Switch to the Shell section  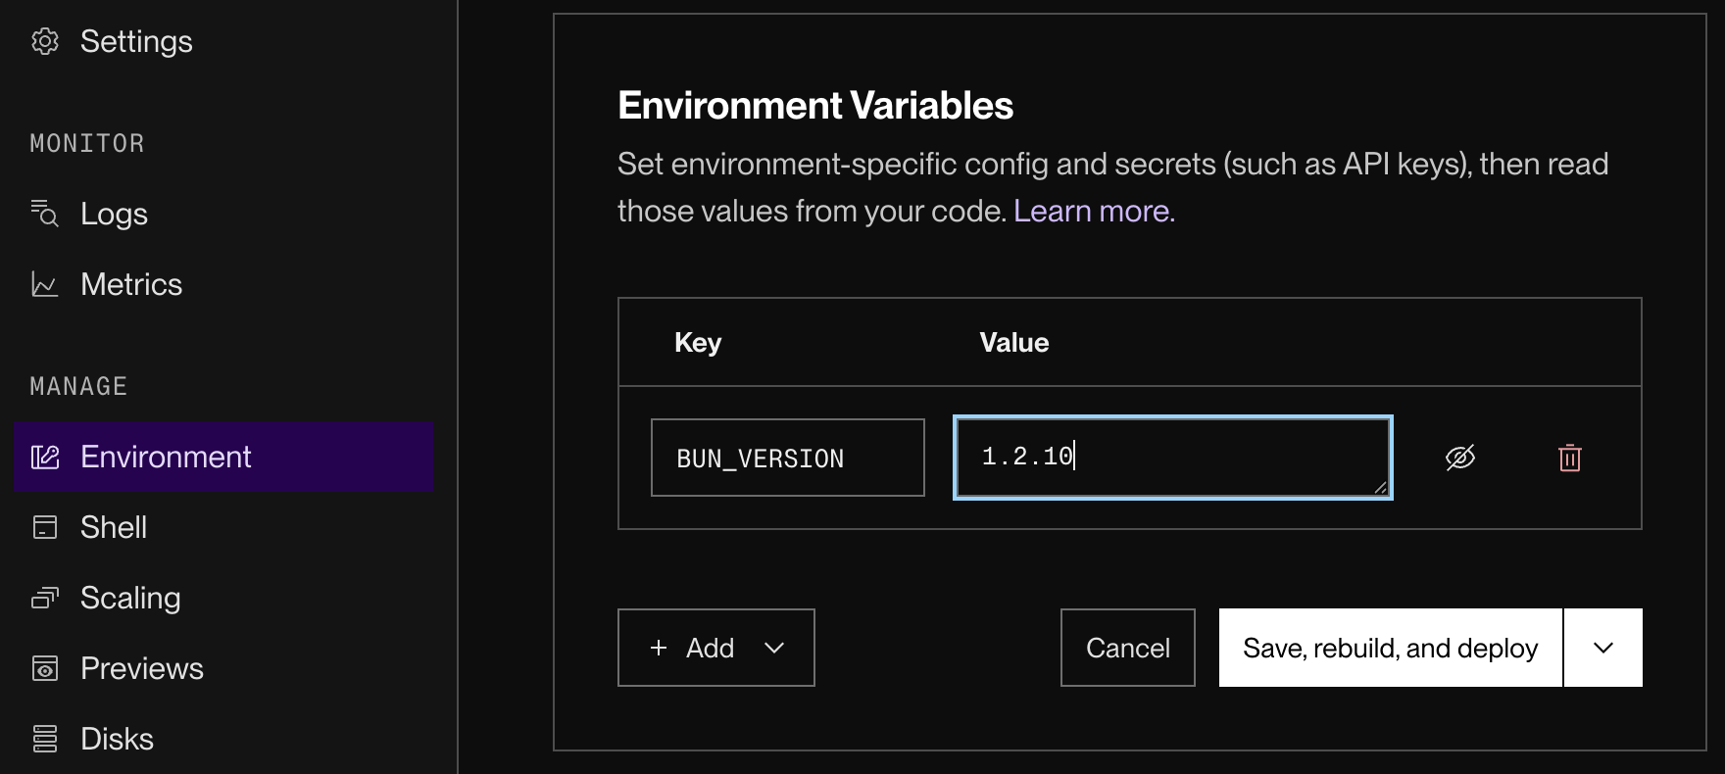(x=114, y=526)
